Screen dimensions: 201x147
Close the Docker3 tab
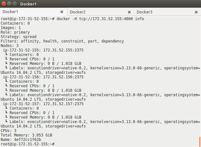[196, 12]
